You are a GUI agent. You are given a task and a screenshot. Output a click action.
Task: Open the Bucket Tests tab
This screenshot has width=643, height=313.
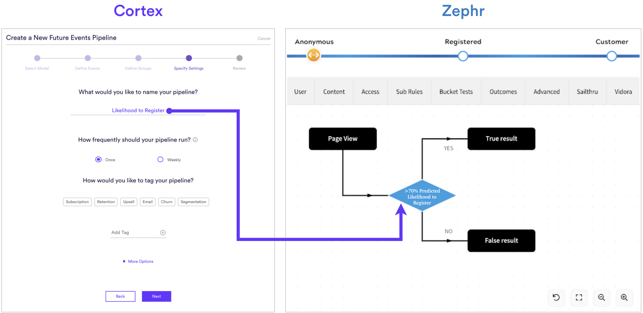[456, 92]
